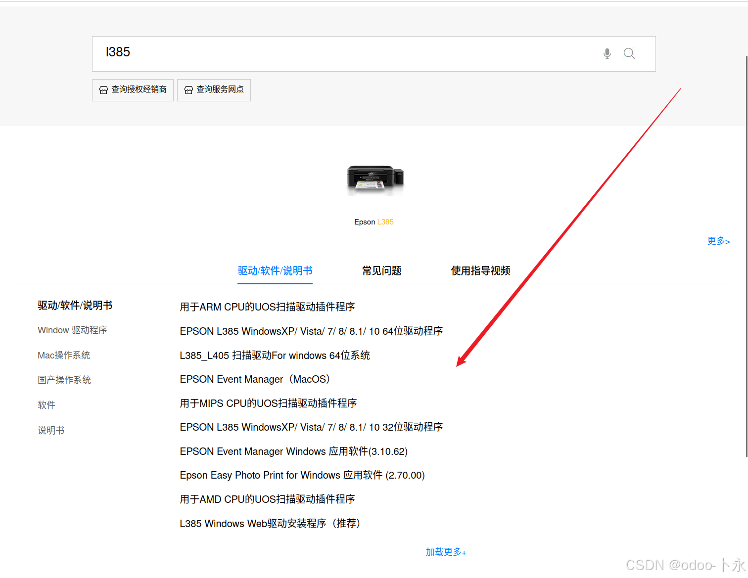Open EPSON Event Manager Windows 应用软件(3.10.62)
This screenshot has height=578, width=748.
point(293,451)
